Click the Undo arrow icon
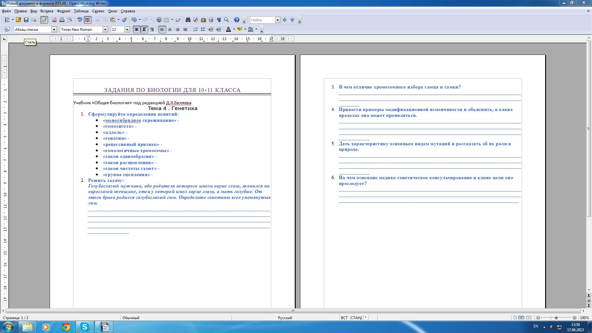Viewport: 592px width, 333px height. click(x=134, y=20)
